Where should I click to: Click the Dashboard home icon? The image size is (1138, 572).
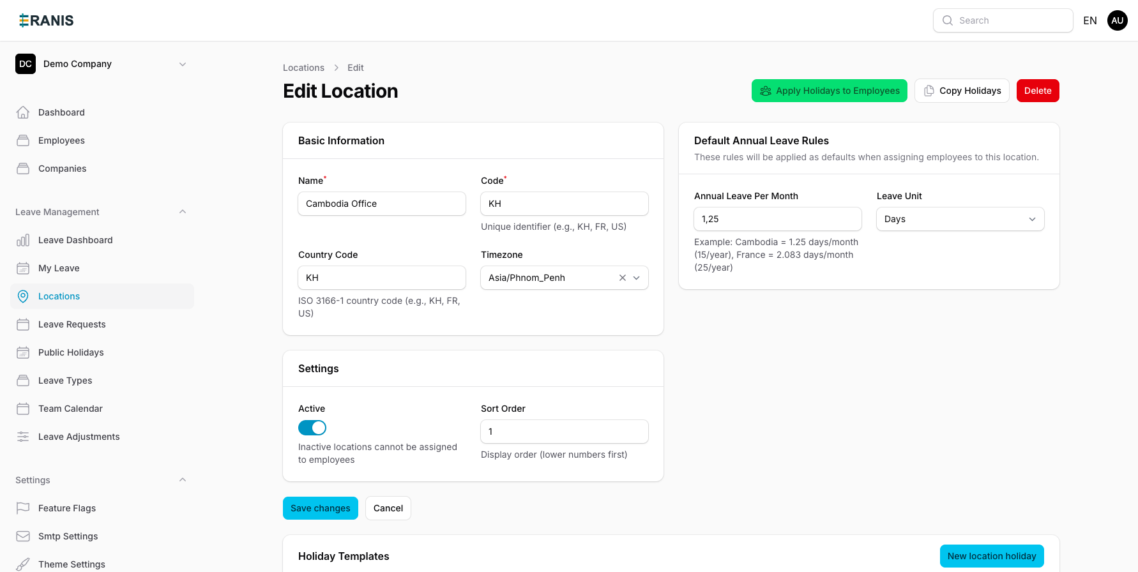pos(23,112)
